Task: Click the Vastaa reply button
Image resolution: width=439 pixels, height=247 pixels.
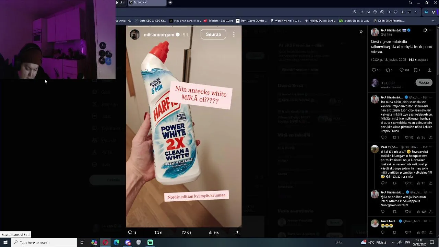Action: coord(424,83)
